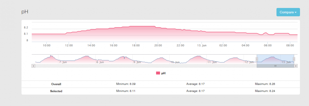Click the Overall row label

[56, 84]
